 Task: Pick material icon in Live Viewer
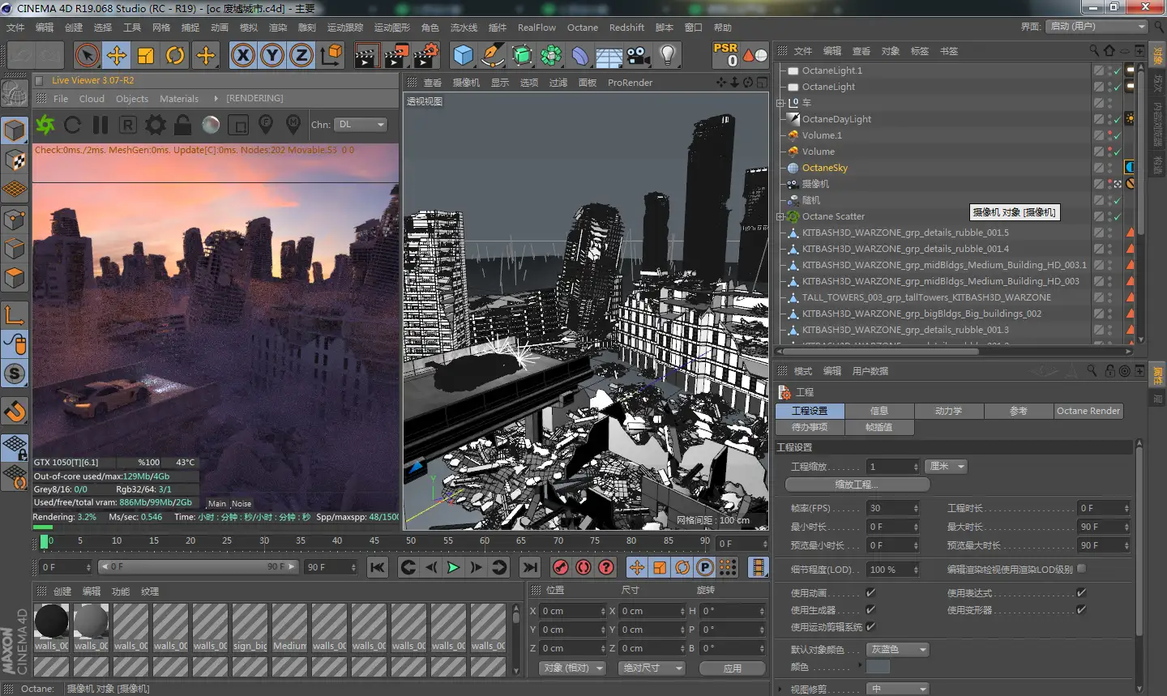(x=293, y=125)
